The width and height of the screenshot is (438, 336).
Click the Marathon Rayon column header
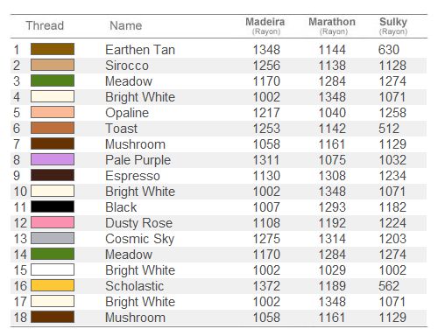[332, 25]
